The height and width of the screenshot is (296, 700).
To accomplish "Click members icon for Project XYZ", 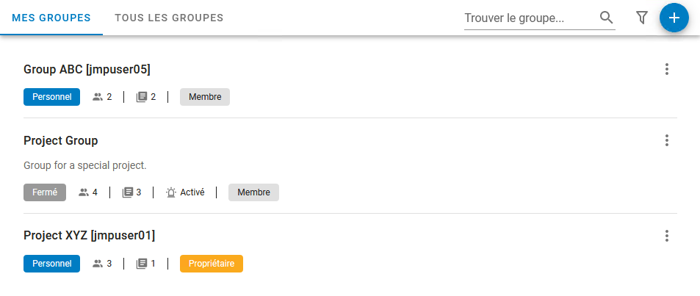I will (98, 264).
